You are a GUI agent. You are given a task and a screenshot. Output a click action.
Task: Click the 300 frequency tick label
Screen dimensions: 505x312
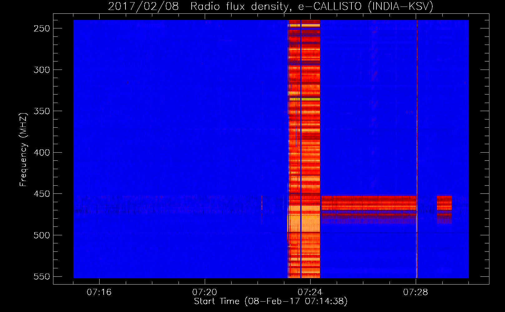42,70
